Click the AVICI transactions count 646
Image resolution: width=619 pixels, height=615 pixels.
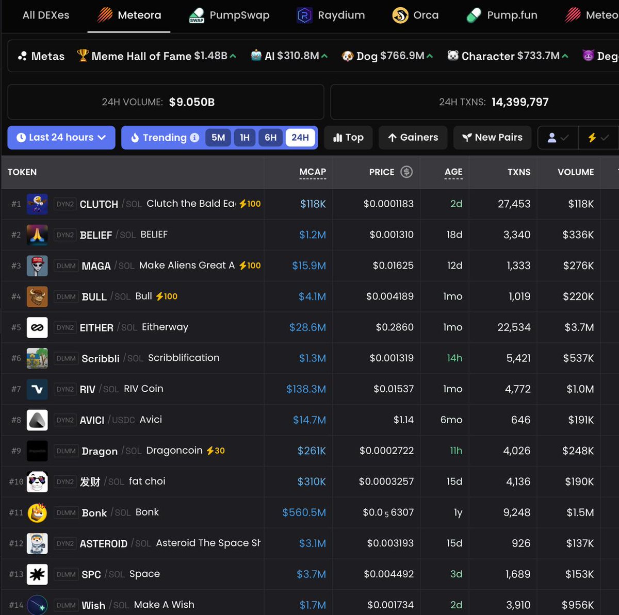coord(520,420)
